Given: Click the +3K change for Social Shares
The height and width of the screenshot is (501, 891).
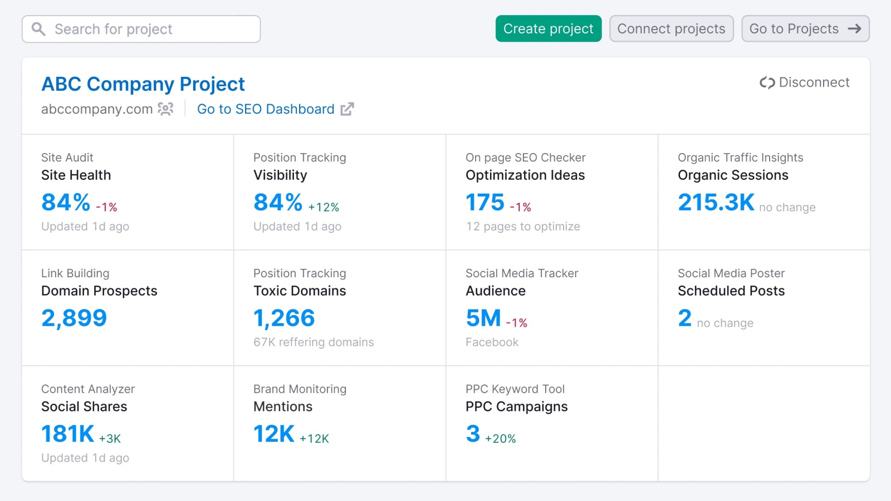Looking at the screenshot, I should tap(110, 439).
